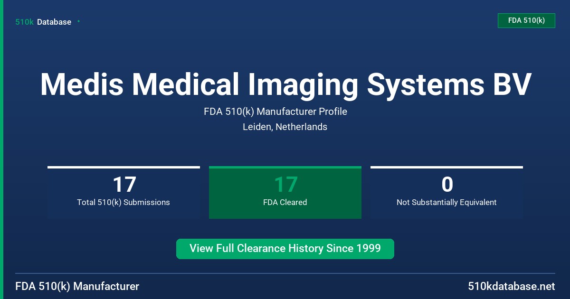This screenshot has height=299, width=570.
Task: Open the Total 510(k) Submissions card
Action: [123, 192]
